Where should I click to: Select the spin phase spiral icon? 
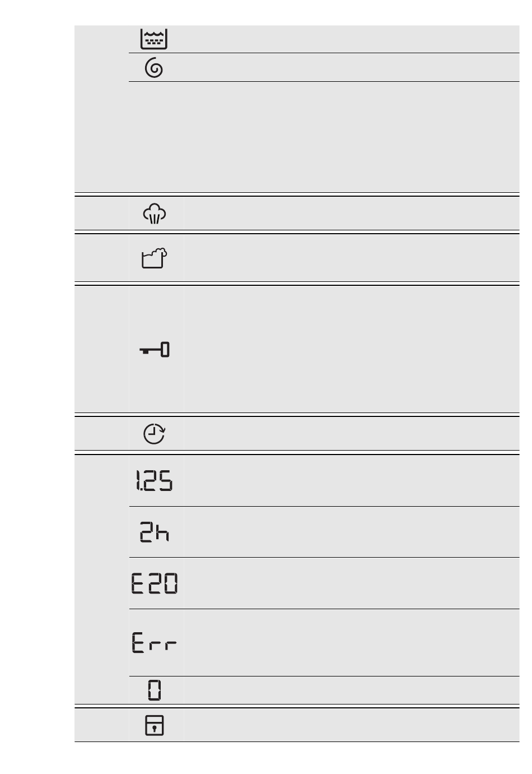154,68
